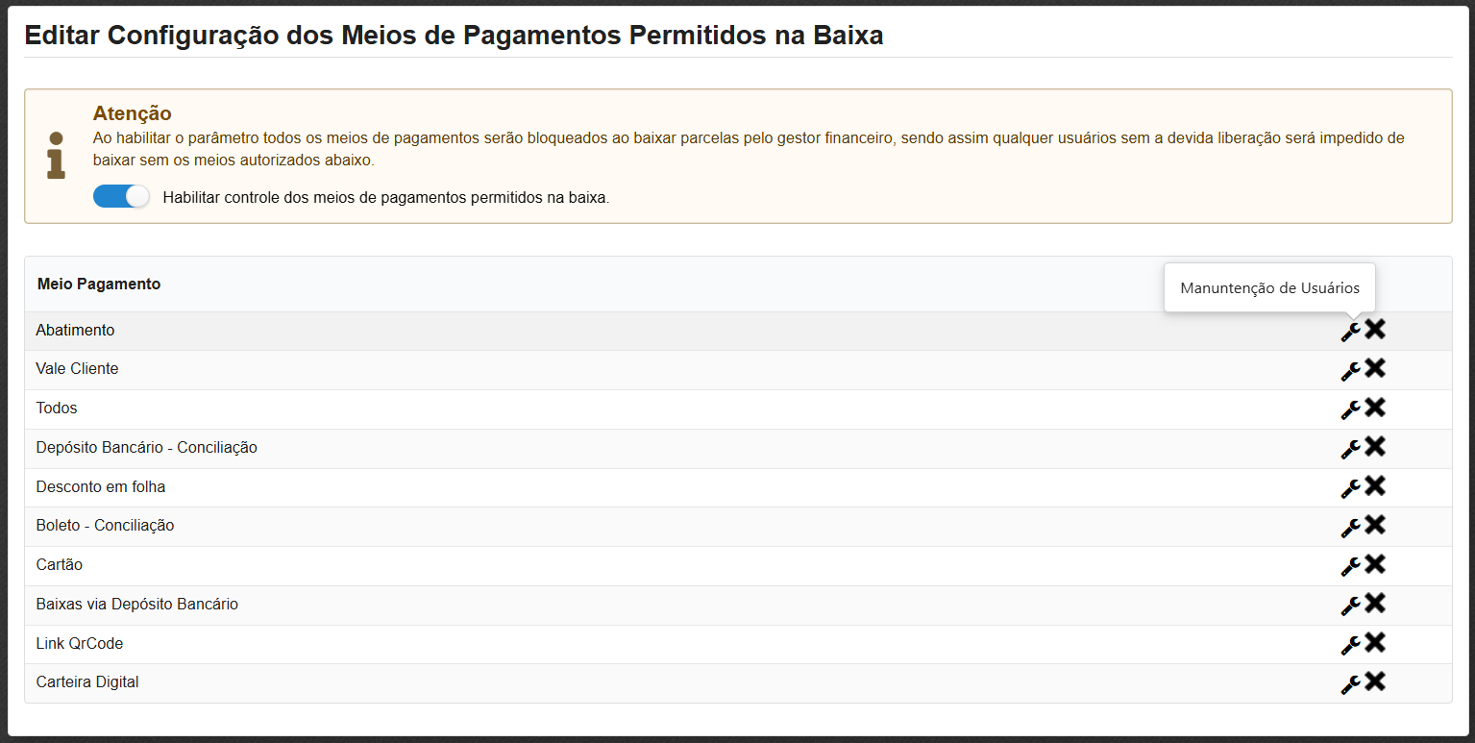Open user maintenance for Vale Cliente
1475x743 pixels.
(1350, 369)
